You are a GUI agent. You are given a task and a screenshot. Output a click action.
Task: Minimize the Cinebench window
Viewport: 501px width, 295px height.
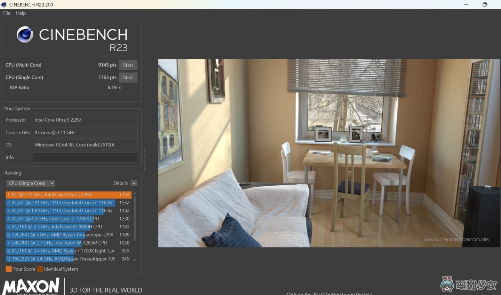click(466, 5)
